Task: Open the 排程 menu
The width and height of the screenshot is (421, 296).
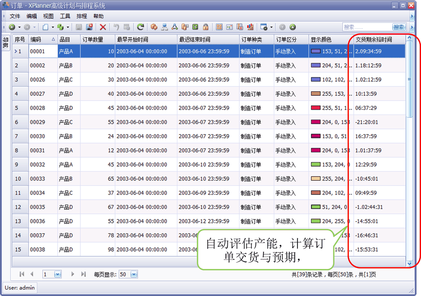Action: pyautogui.click(x=82, y=16)
